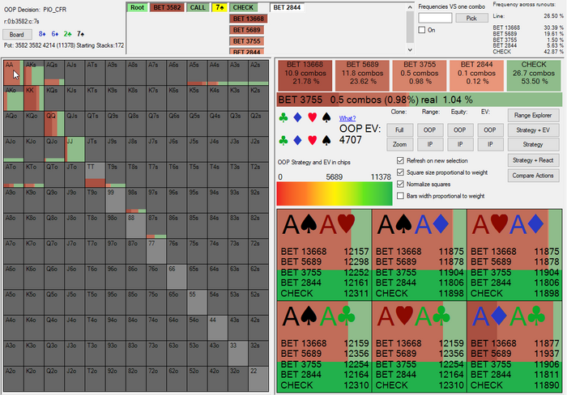
Task: Choose BET 13668 in the tree list
Action: pyautogui.click(x=248, y=19)
